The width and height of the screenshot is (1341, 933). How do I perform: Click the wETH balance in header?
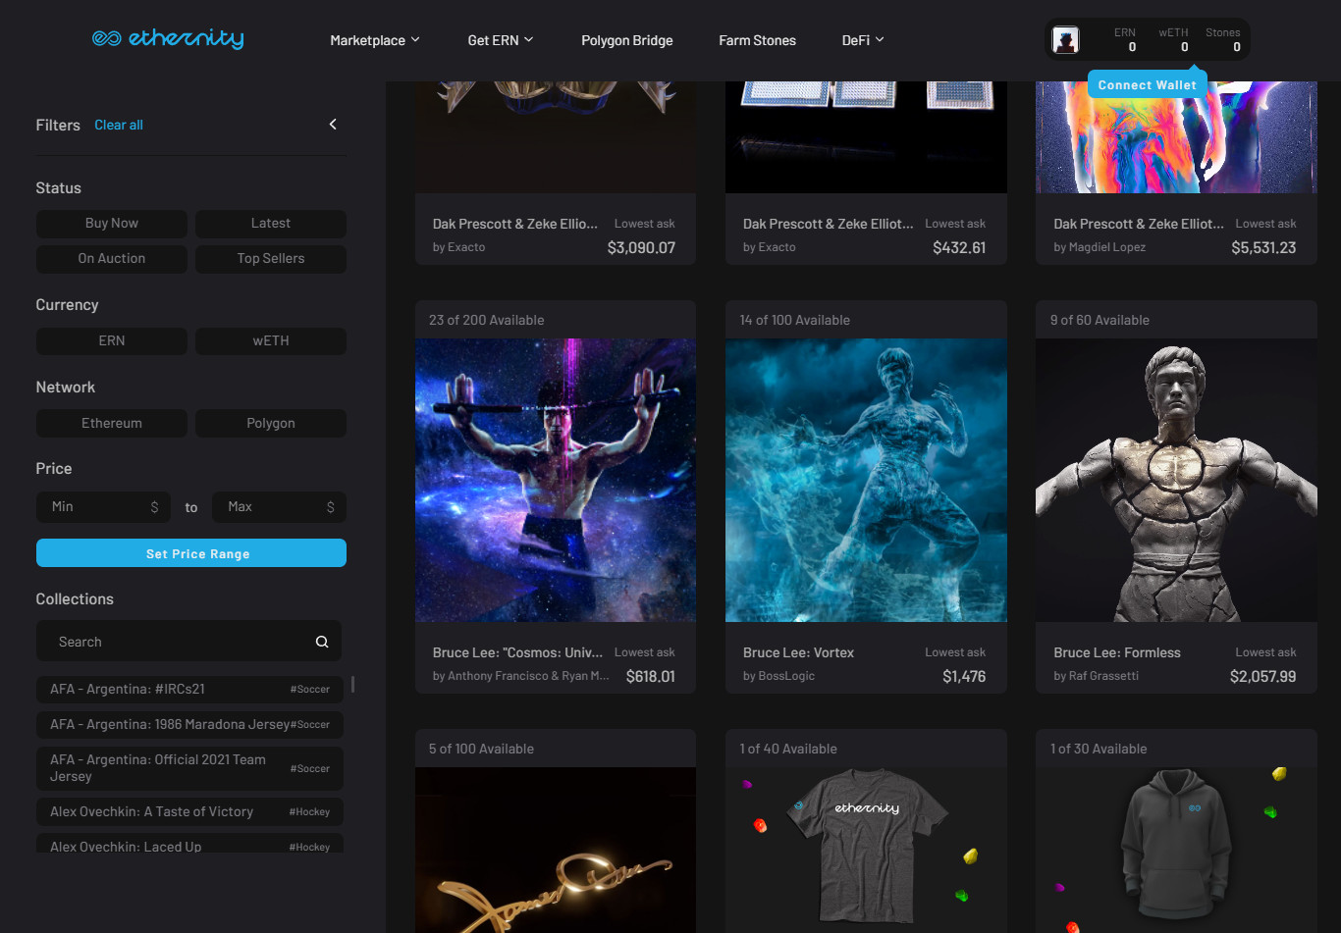[x=1174, y=39]
